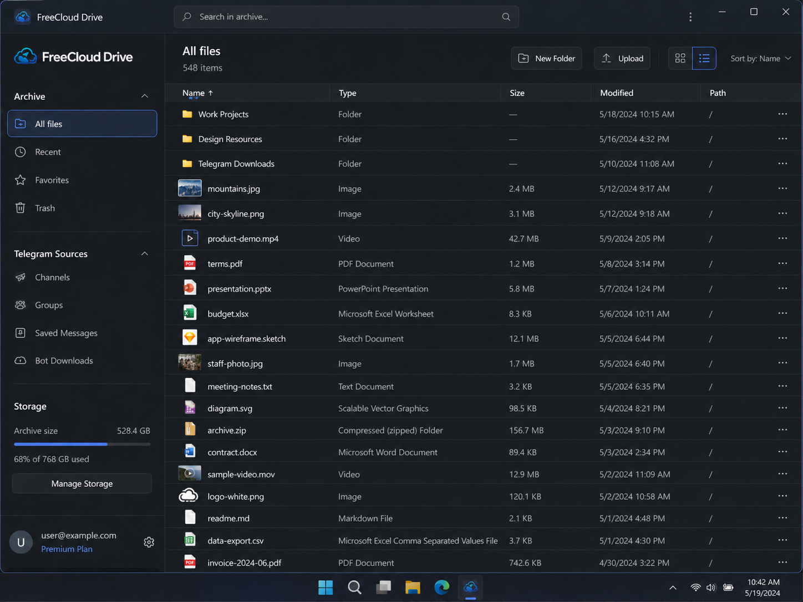Viewport: 803px width, 602px height.
Task: Click the Type column header
Action: 348,93
